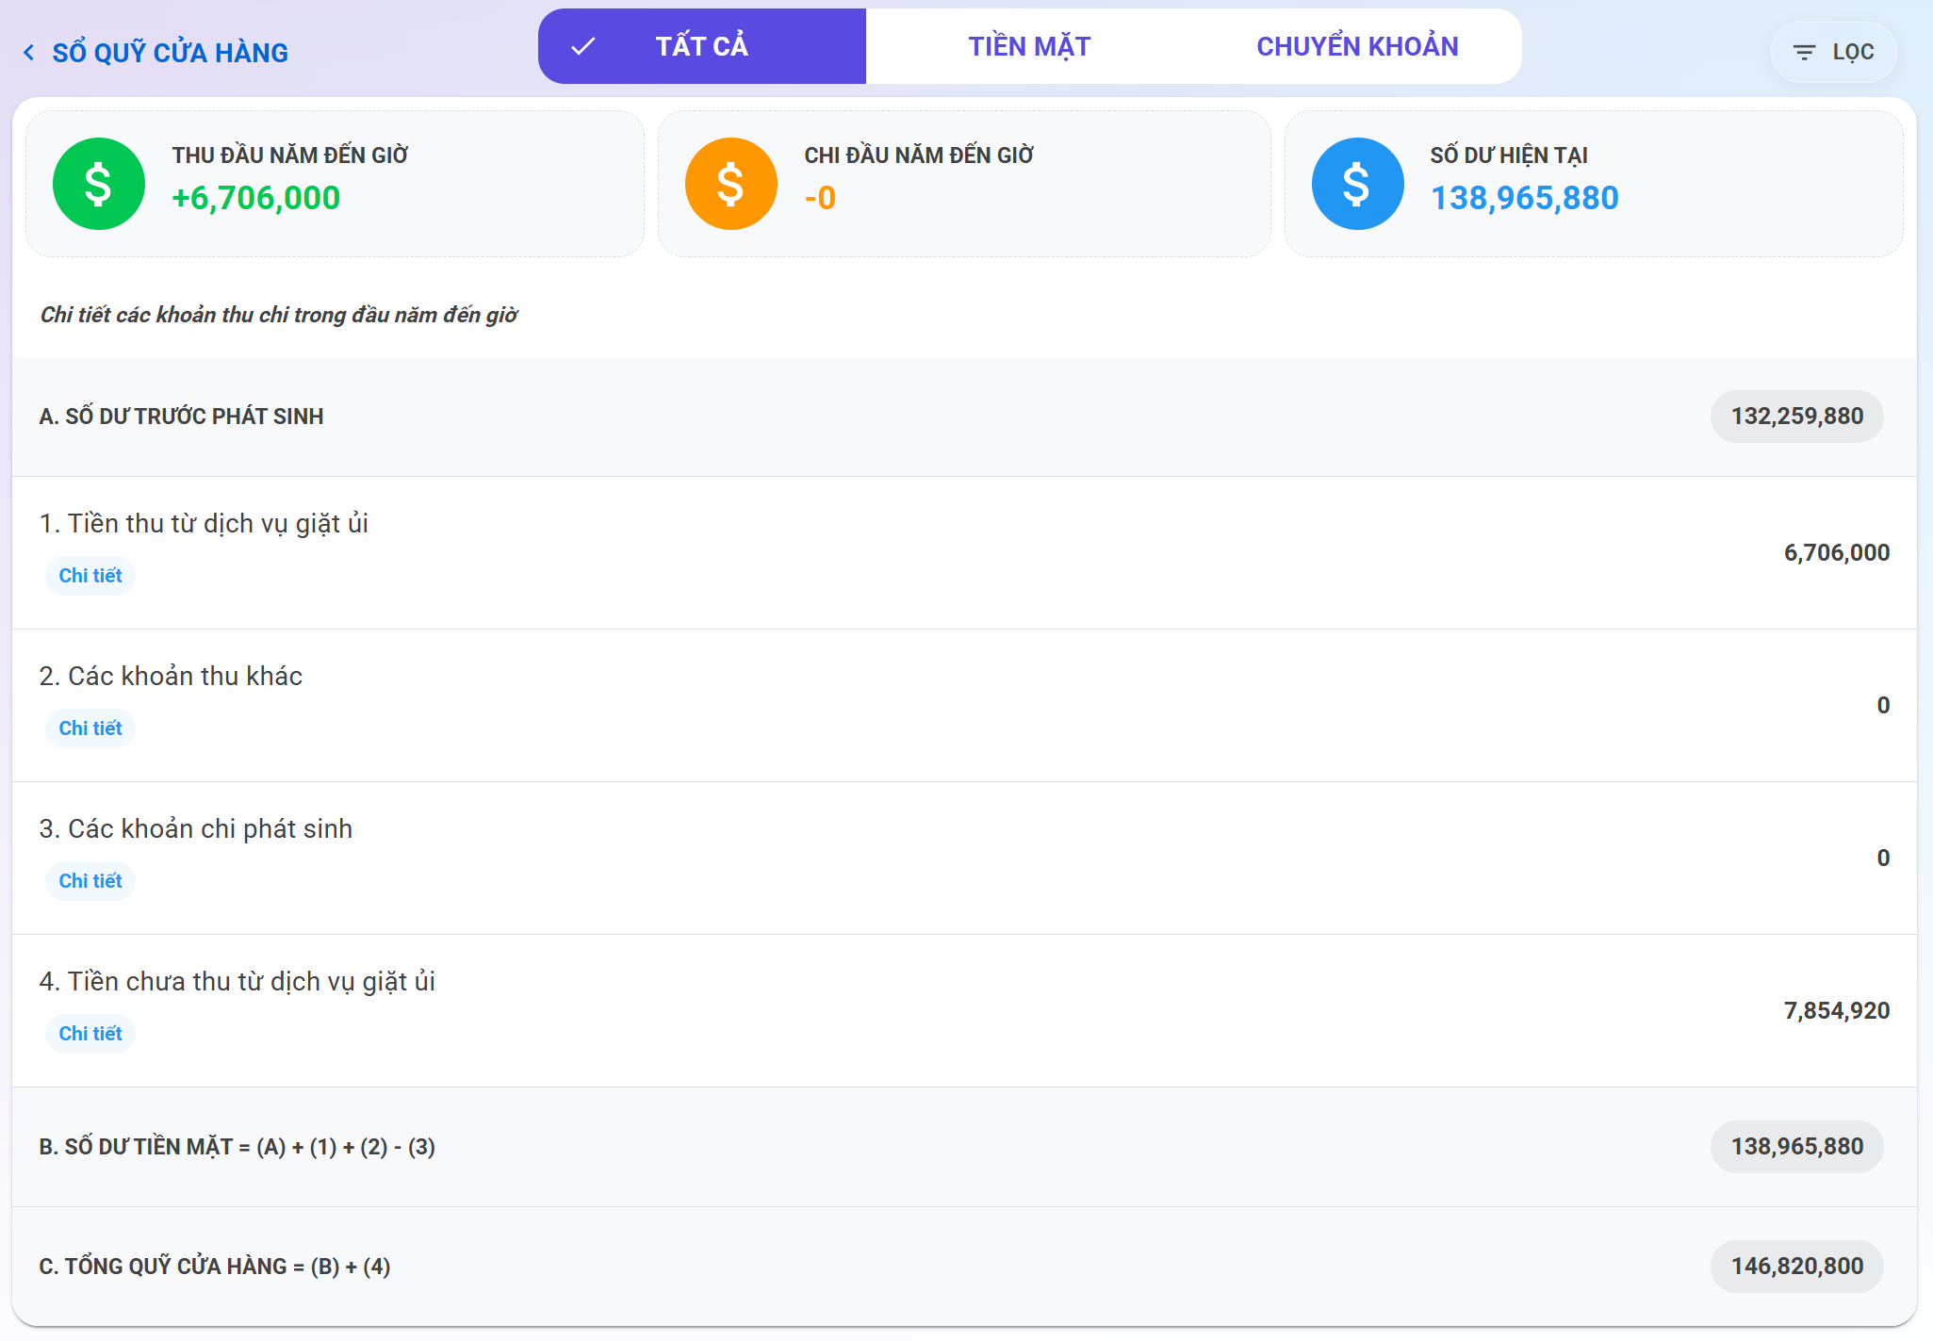Switch to the CHUYỂN KHOẢN tab

coord(1357,46)
